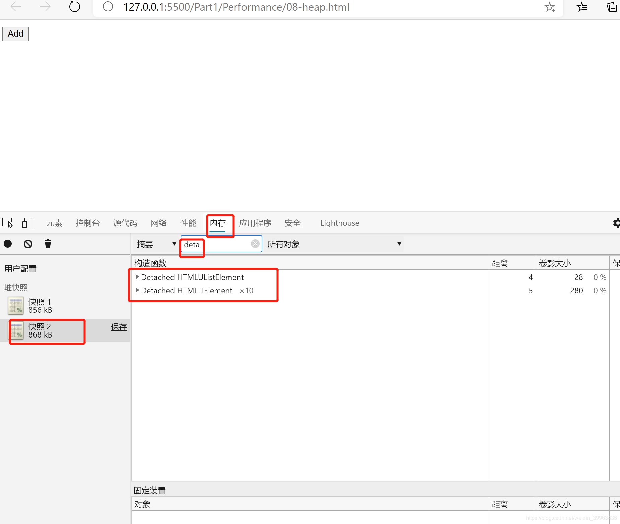Activate the inspect element picker
The image size is (620, 524).
7,223
